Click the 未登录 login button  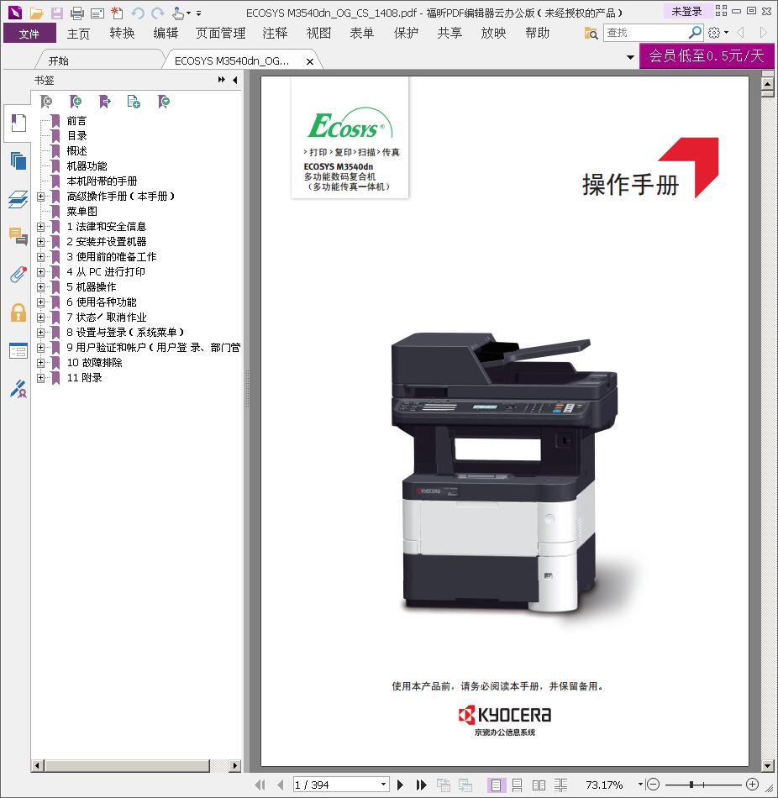[x=686, y=11]
